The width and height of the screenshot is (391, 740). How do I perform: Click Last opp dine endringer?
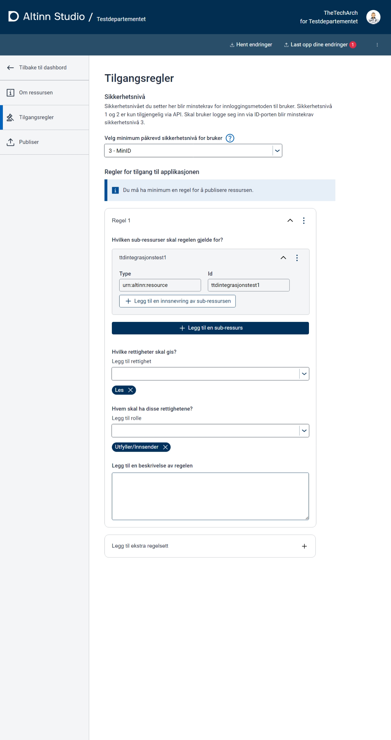pos(319,45)
